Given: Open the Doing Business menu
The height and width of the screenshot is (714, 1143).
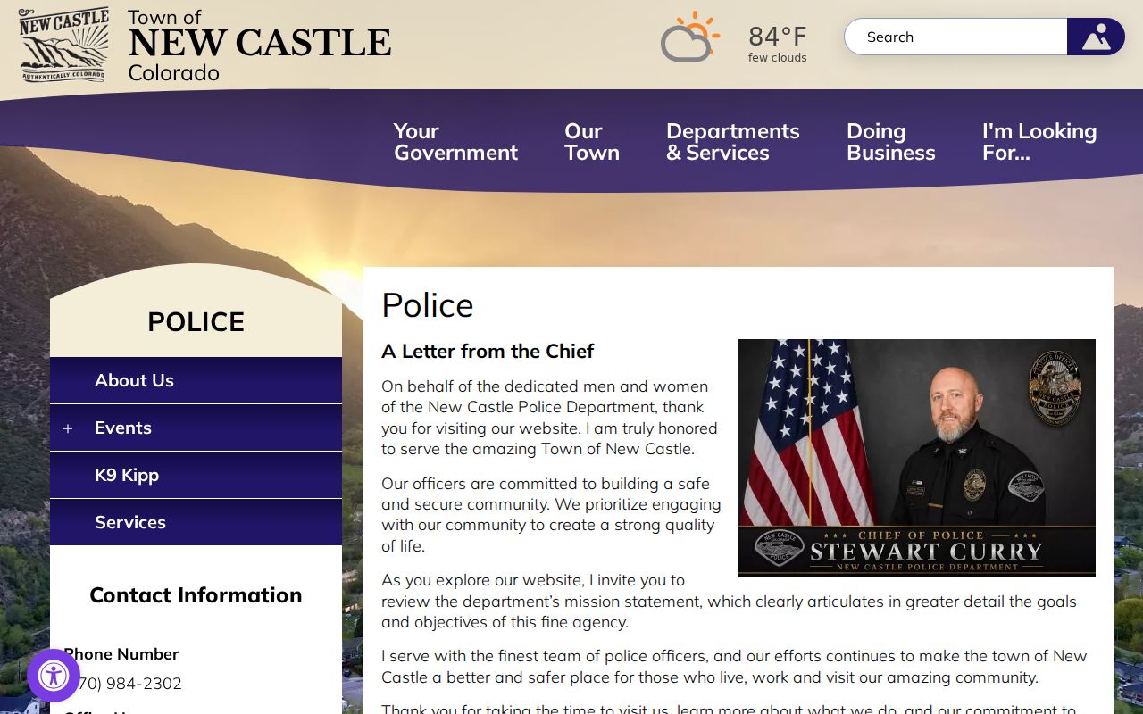Looking at the screenshot, I should point(890,142).
